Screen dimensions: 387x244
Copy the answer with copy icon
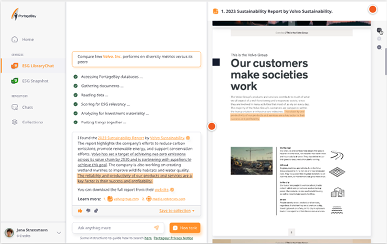click(96, 211)
